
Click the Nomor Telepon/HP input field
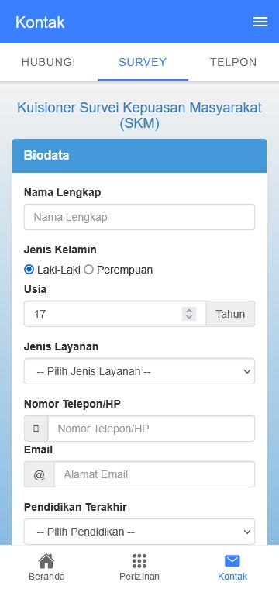click(x=151, y=429)
